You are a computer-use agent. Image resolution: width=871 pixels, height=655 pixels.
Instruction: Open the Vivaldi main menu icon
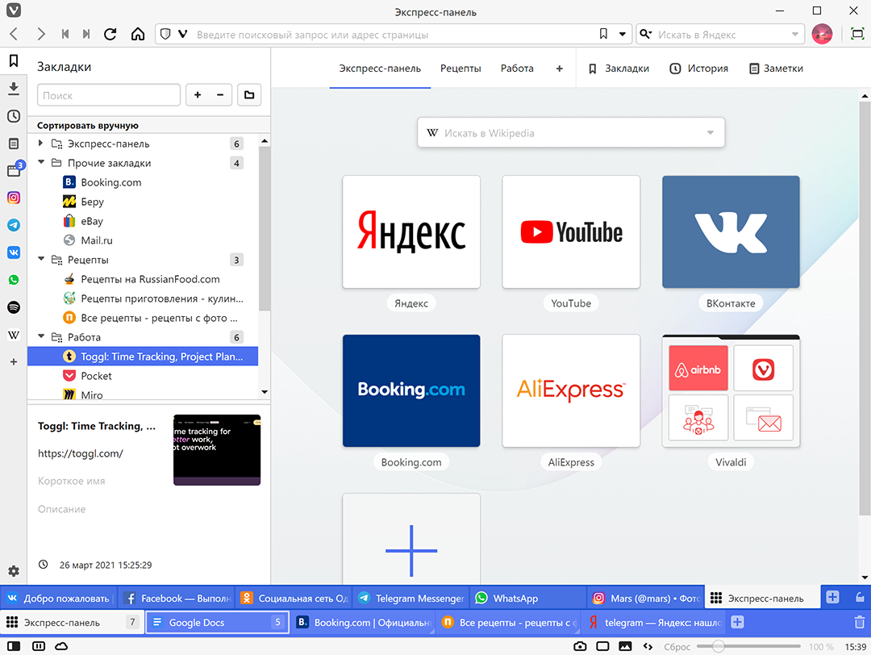[x=14, y=10]
